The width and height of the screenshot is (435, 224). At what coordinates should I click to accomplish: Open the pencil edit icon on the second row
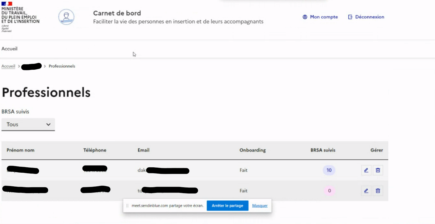coord(366,191)
